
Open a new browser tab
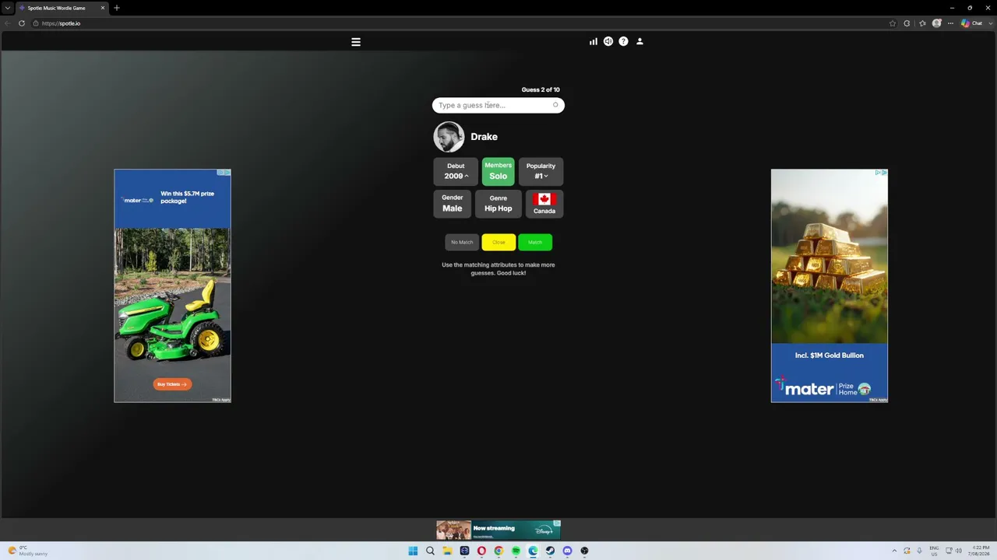pyautogui.click(x=117, y=8)
